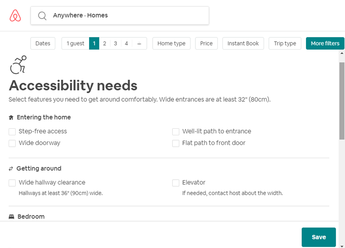Click the search magnifier icon
This screenshot has height=248, width=345.
coord(42,16)
